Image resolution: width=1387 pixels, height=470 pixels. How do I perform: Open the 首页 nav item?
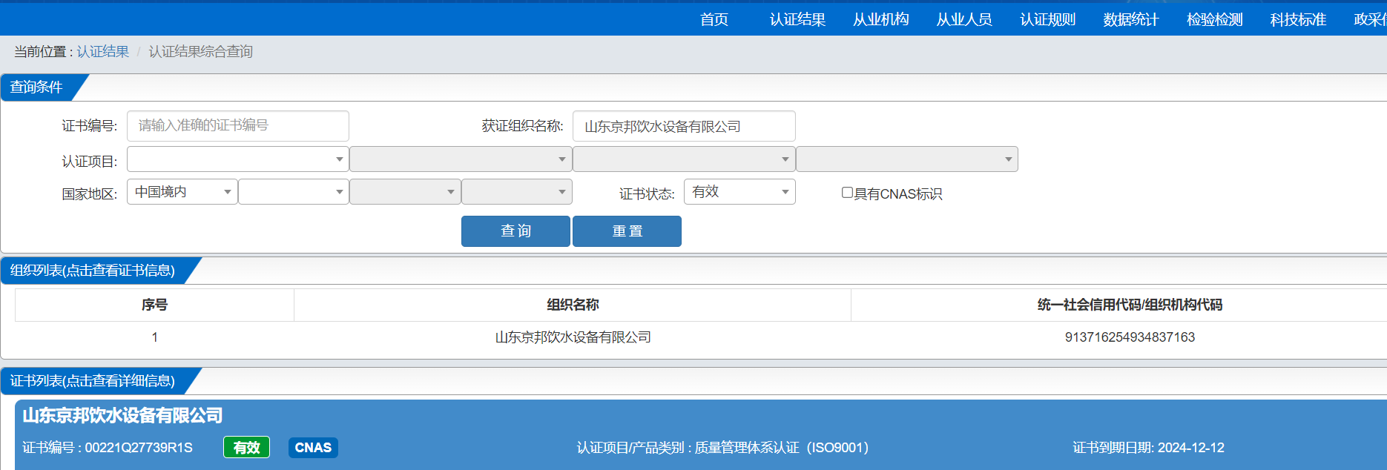click(x=714, y=19)
